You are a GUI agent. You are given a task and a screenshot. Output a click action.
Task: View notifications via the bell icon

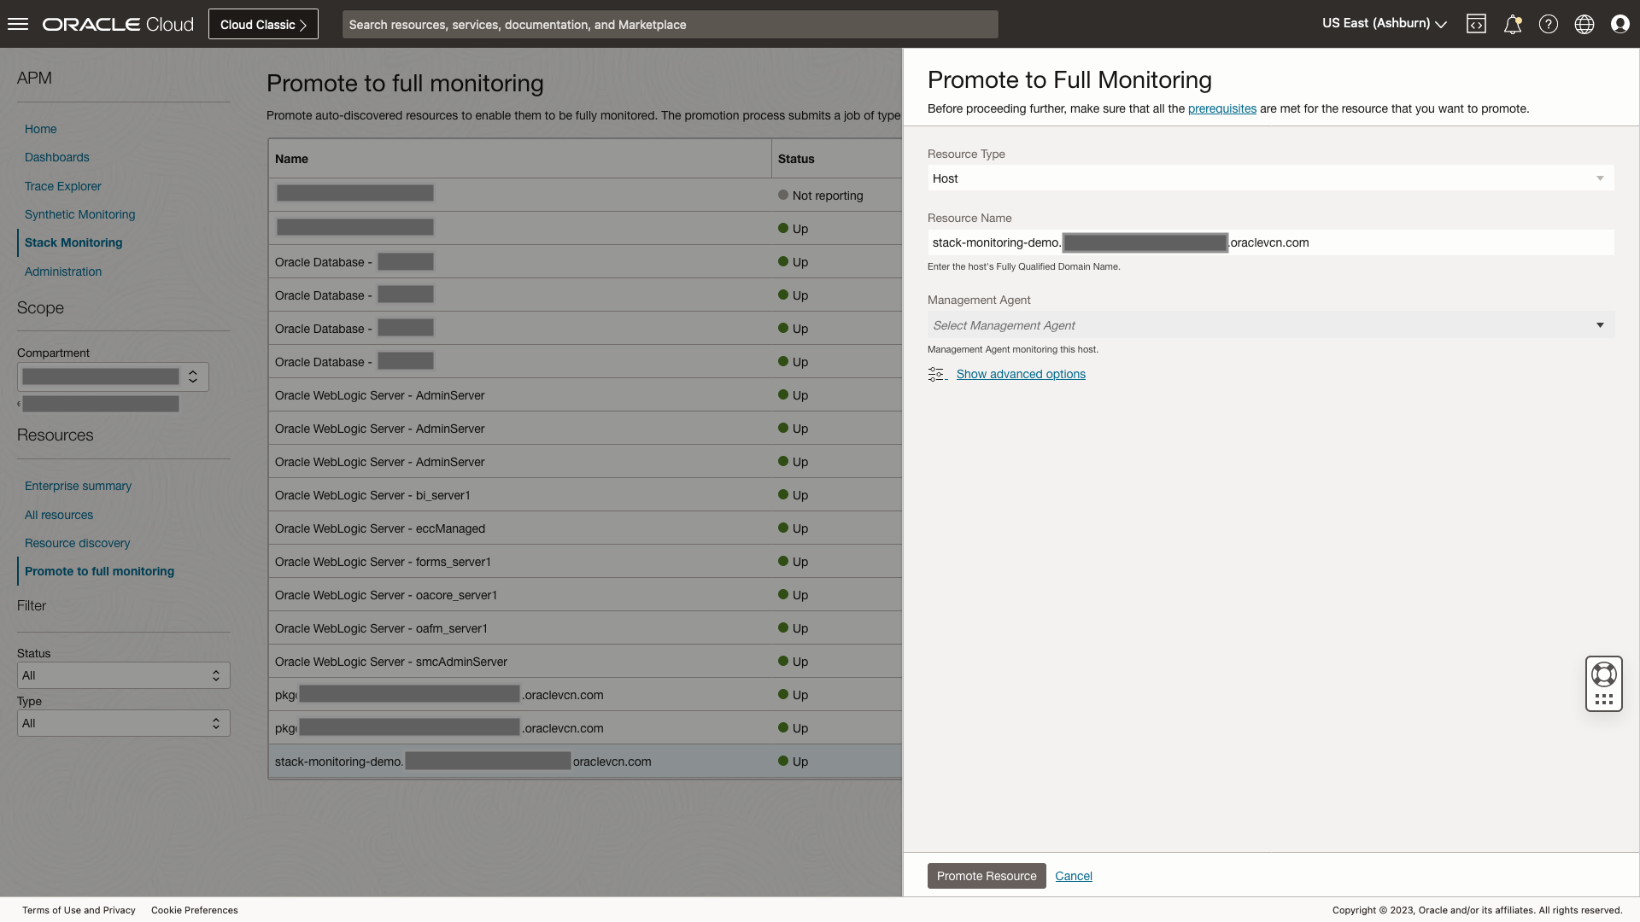tap(1513, 23)
